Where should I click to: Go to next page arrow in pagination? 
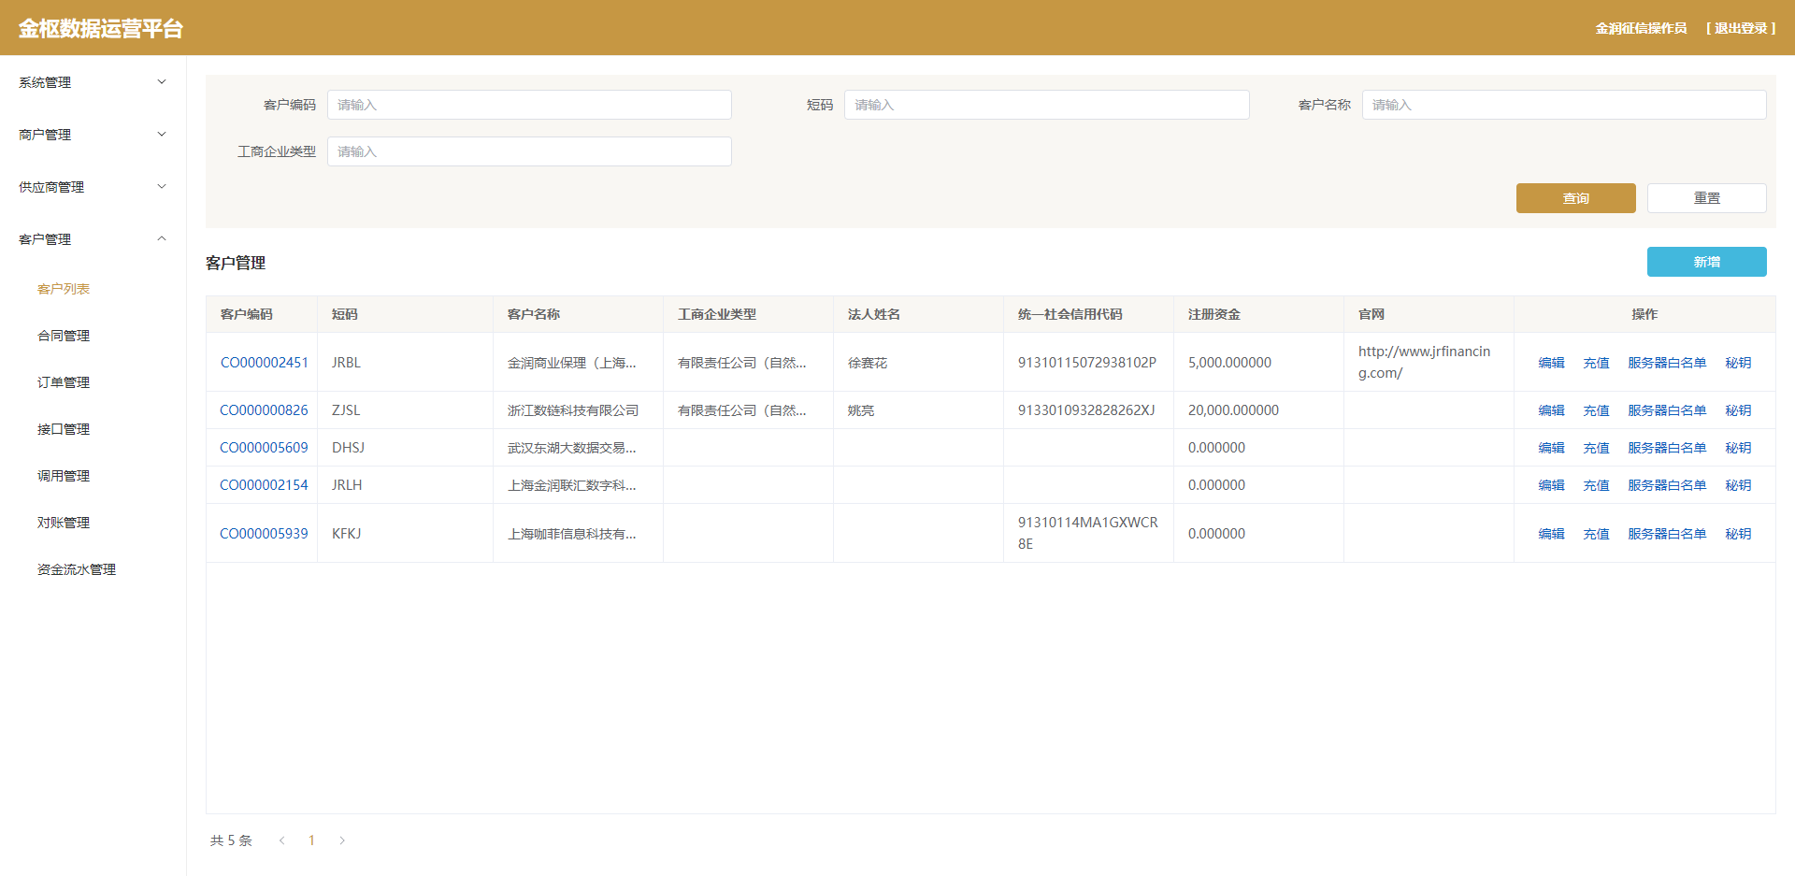(342, 840)
